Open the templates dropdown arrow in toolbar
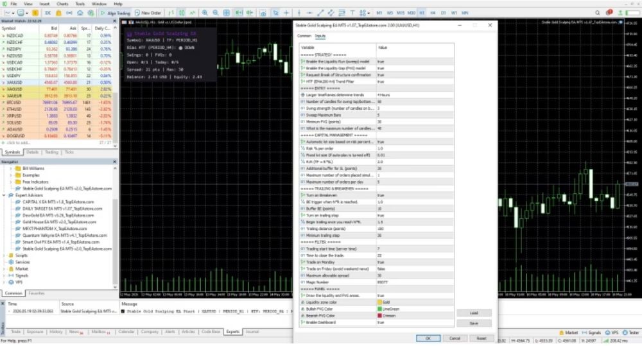 click(x=27, y=13)
